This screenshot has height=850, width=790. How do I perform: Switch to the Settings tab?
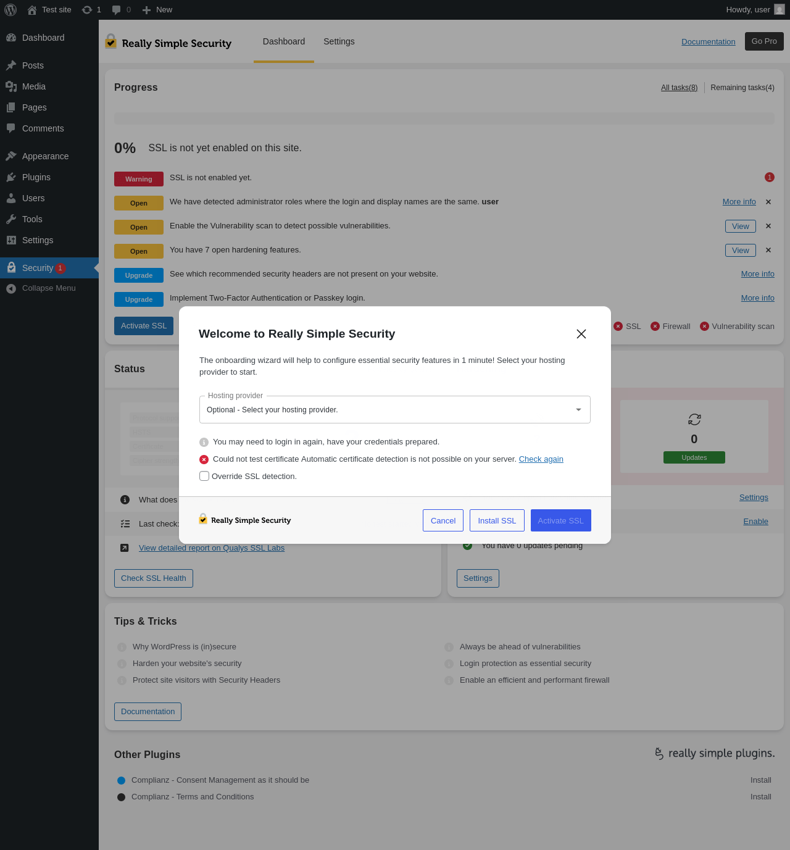click(339, 41)
